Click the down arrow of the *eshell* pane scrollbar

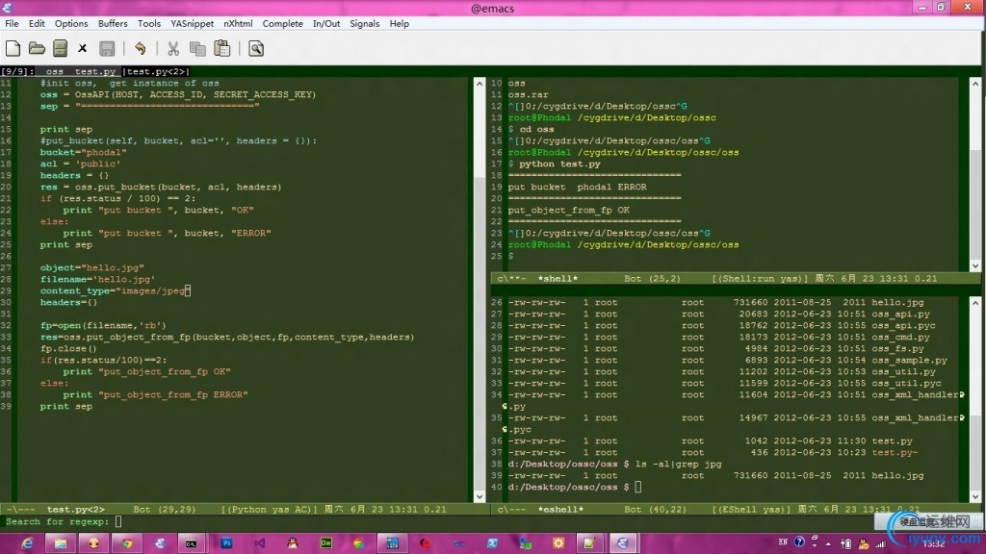(975, 496)
